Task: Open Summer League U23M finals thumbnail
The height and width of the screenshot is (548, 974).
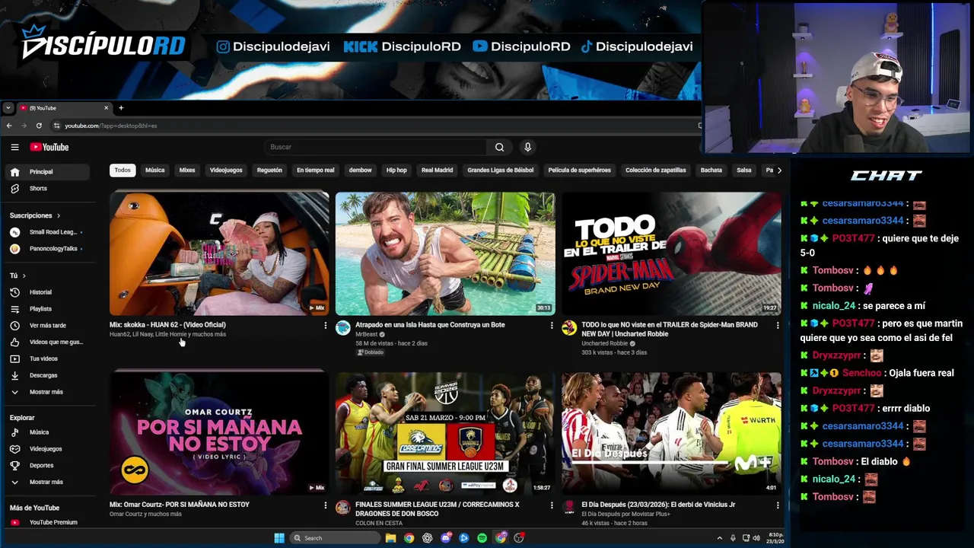Action: [445, 434]
